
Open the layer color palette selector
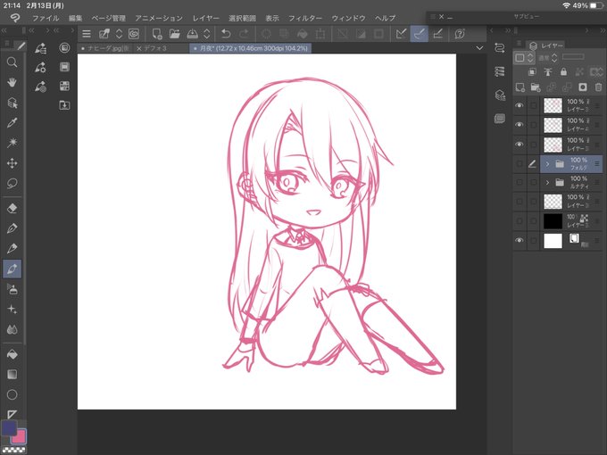(x=524, y=58)
